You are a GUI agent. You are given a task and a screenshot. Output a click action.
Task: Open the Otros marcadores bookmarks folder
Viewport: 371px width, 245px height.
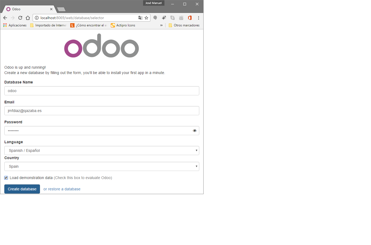[184, 25]
